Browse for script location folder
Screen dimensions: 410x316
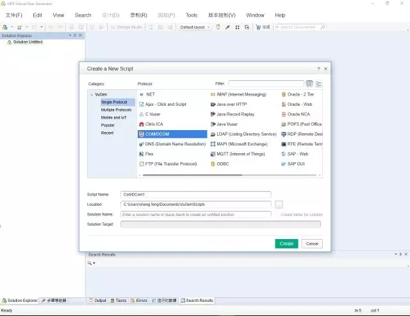click(x=279, y=204)
